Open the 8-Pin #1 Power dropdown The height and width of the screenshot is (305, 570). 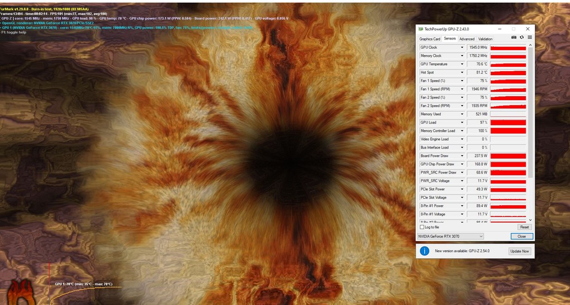[462, 206]
